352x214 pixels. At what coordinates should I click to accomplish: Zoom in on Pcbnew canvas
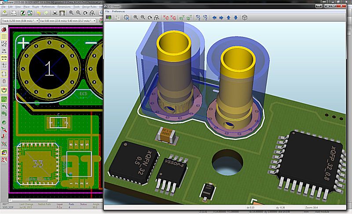[71, 13]
